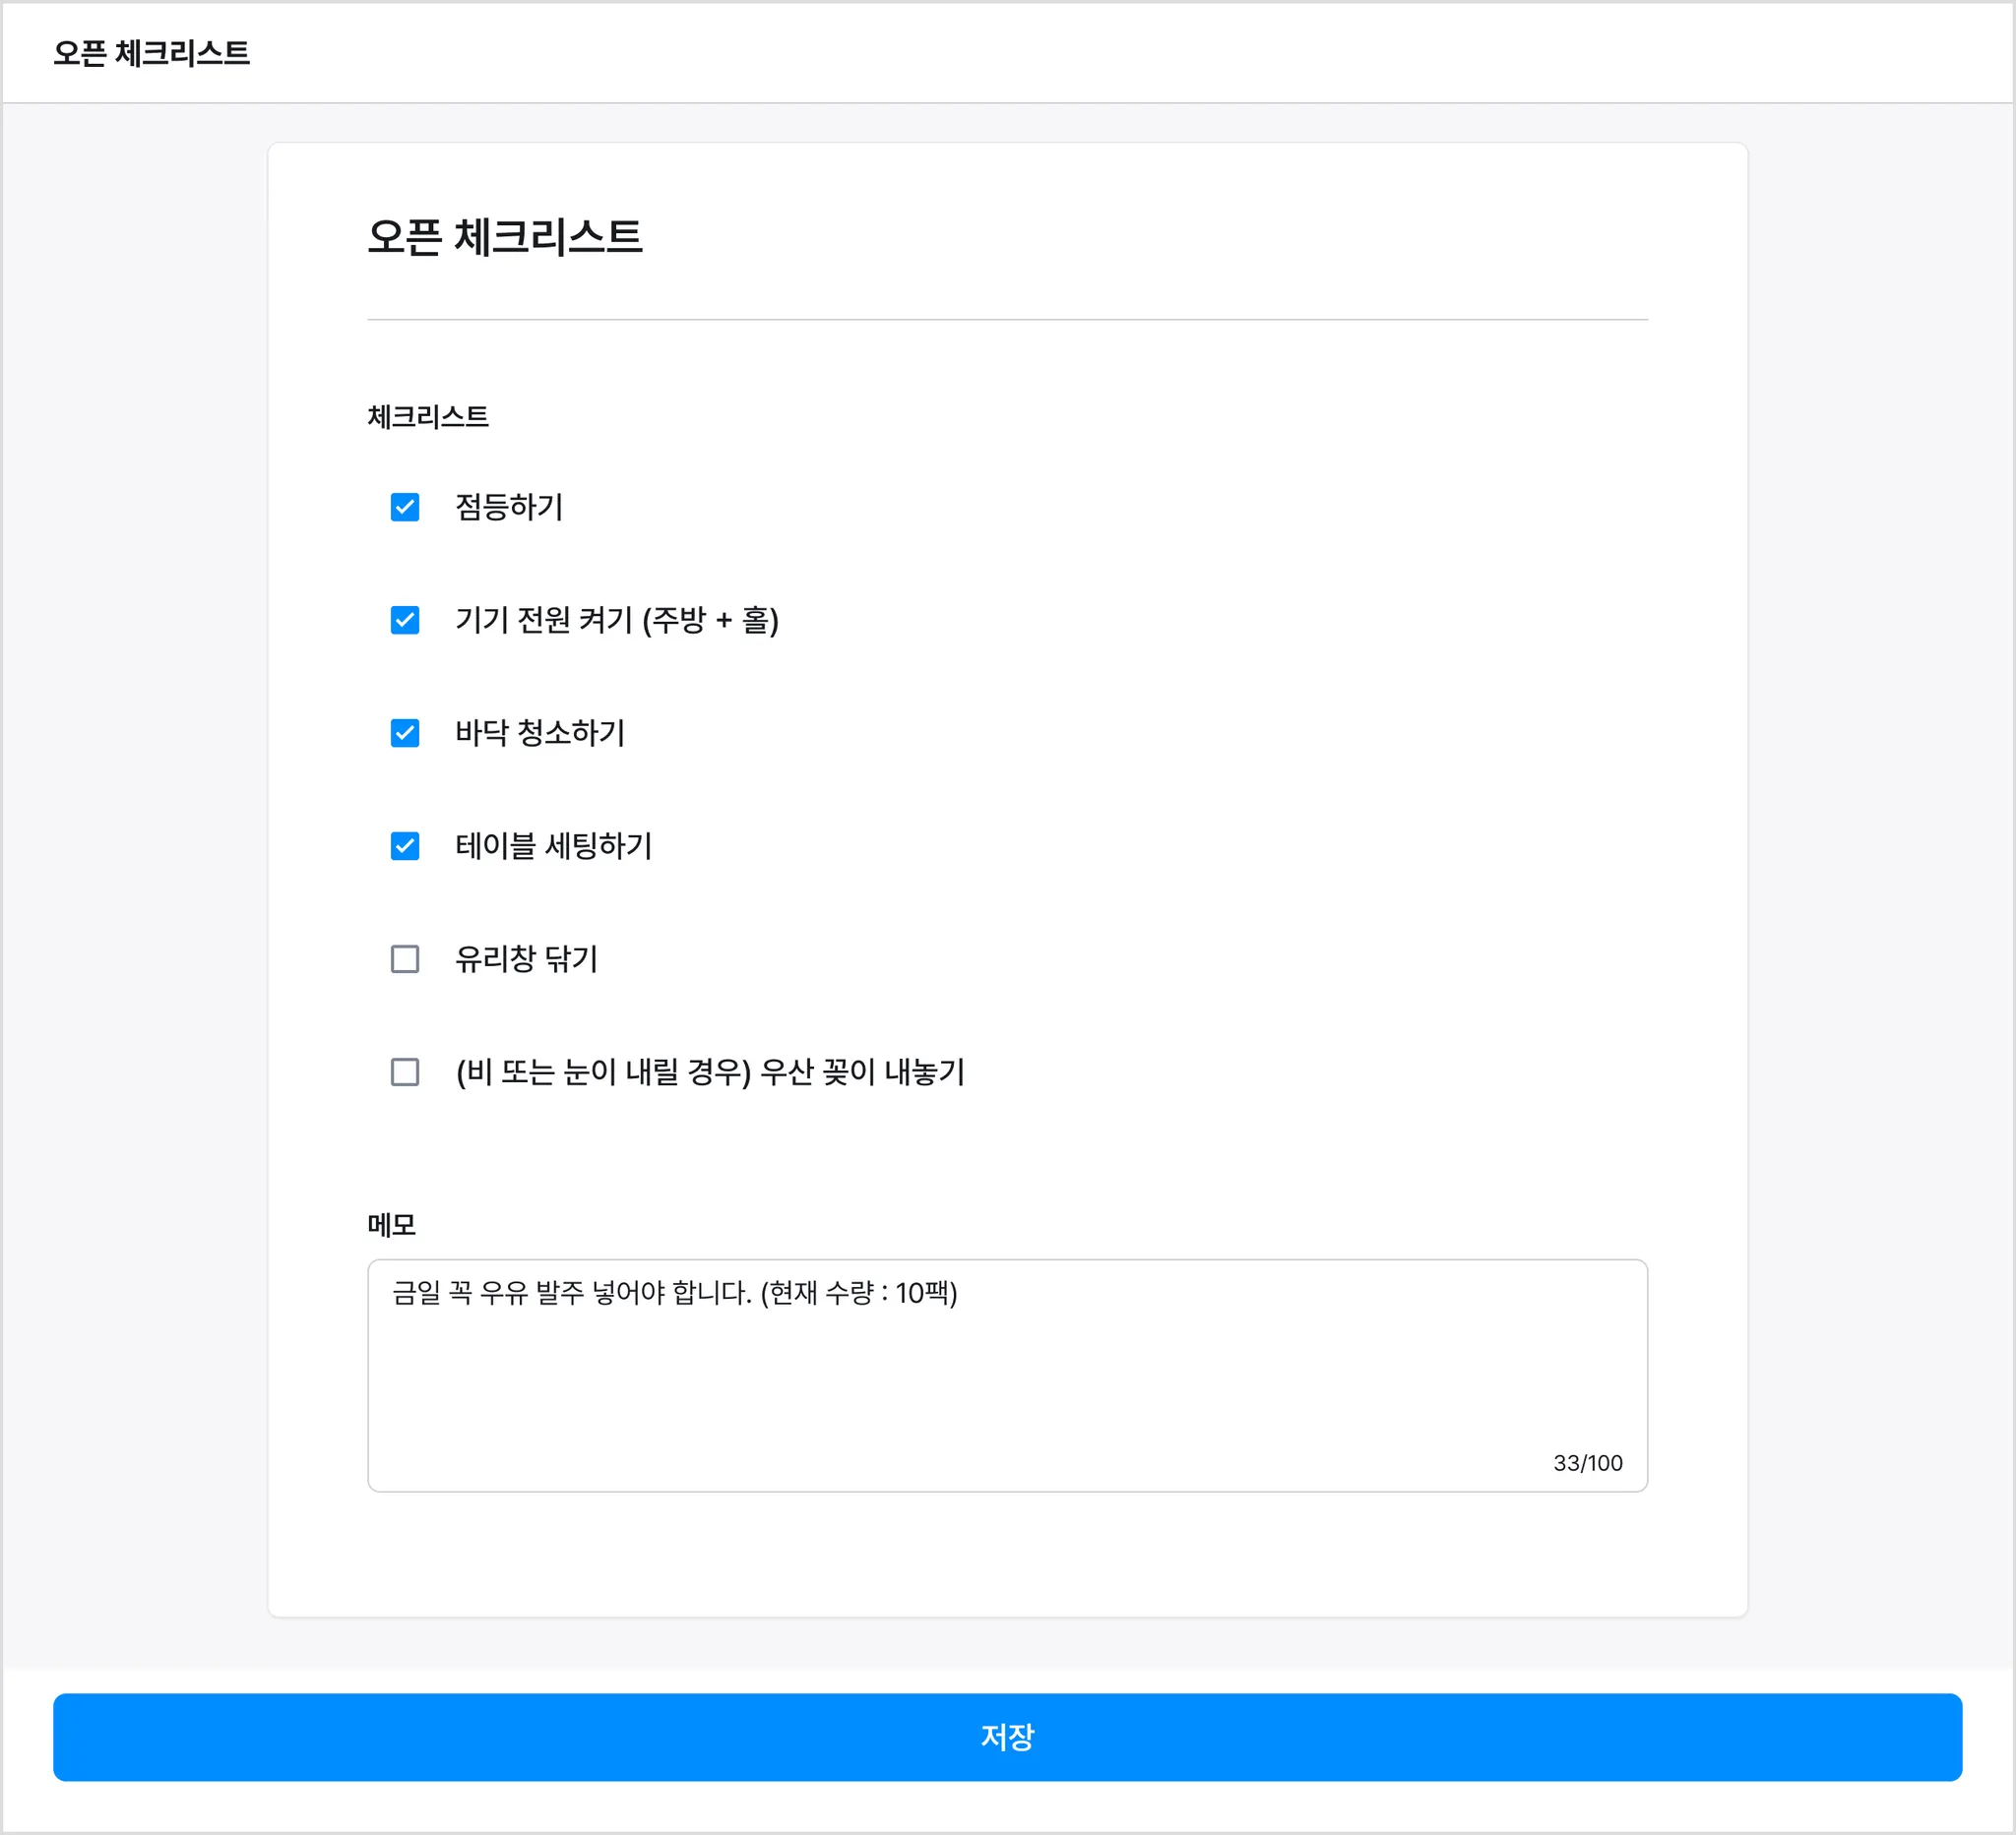Image resolution: width=2016 pixels, height=1835 pixels.
Task: Click the 유리창 닦기 label text
Action: pos(526,958)
